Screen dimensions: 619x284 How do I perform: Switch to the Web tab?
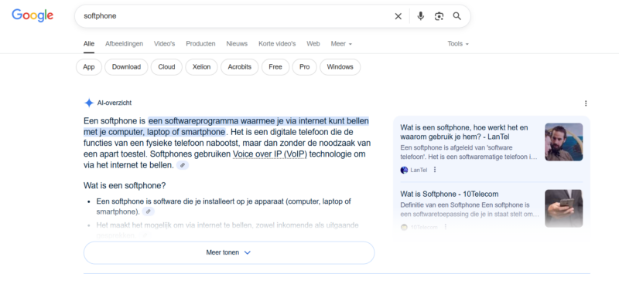coord(313,44)
